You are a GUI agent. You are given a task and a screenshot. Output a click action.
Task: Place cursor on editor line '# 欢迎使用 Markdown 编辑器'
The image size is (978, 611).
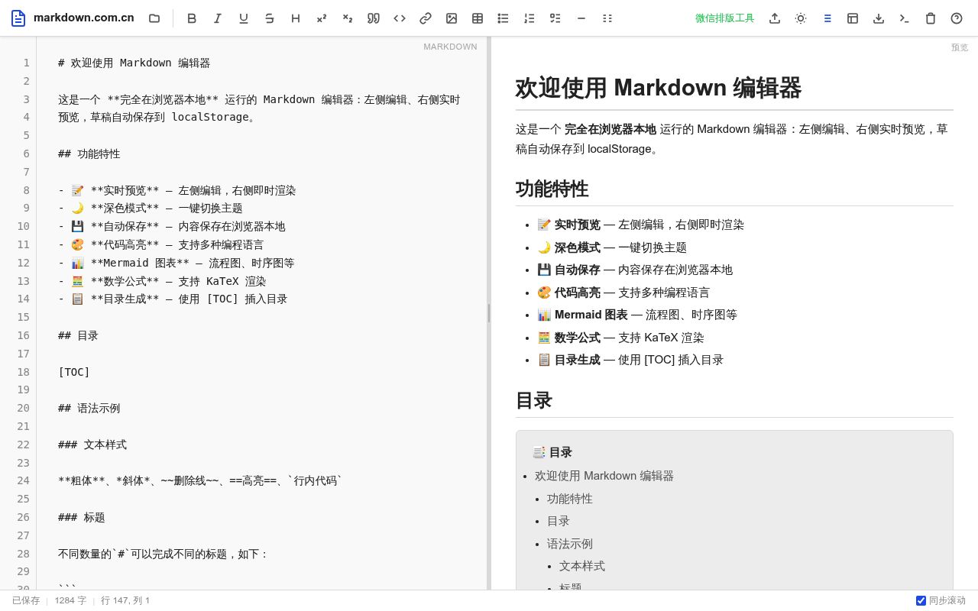coord(134,63)
